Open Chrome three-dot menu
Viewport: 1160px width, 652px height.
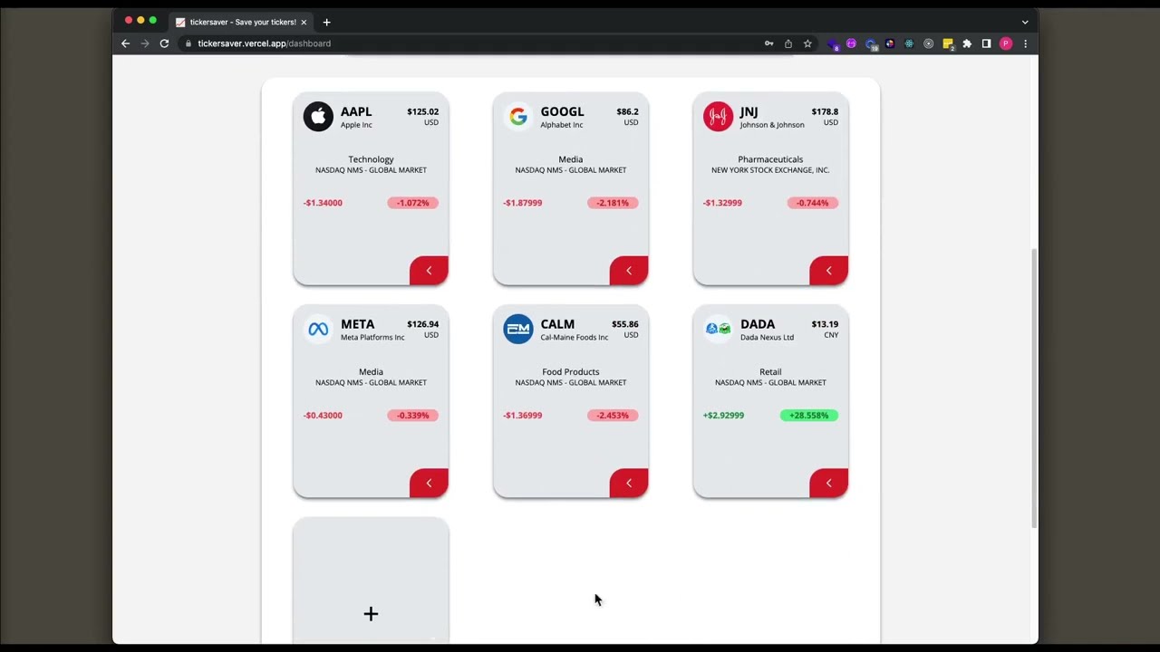[x=1025, y=43]
